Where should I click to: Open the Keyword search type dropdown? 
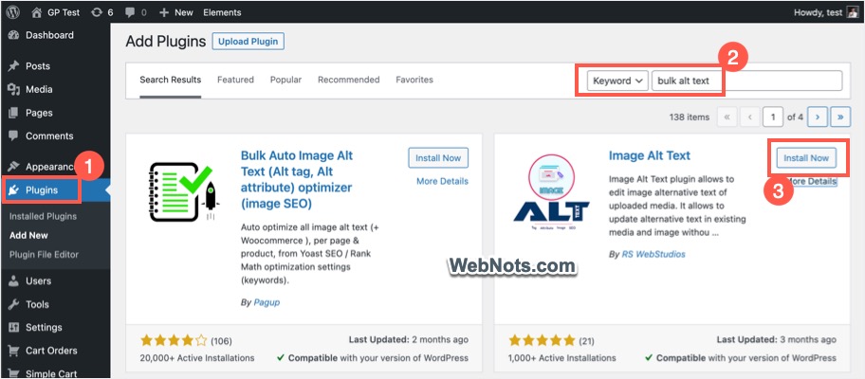(x=617, y=81)
